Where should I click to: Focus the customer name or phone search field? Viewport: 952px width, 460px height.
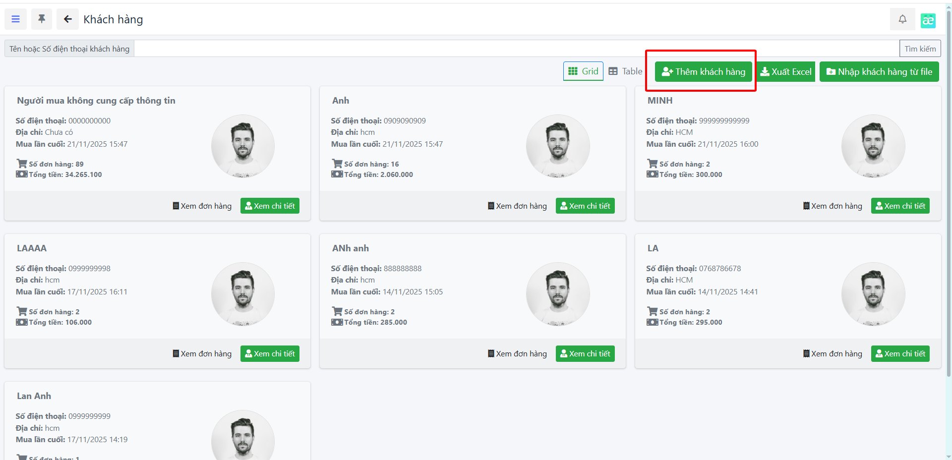(516, 49)
